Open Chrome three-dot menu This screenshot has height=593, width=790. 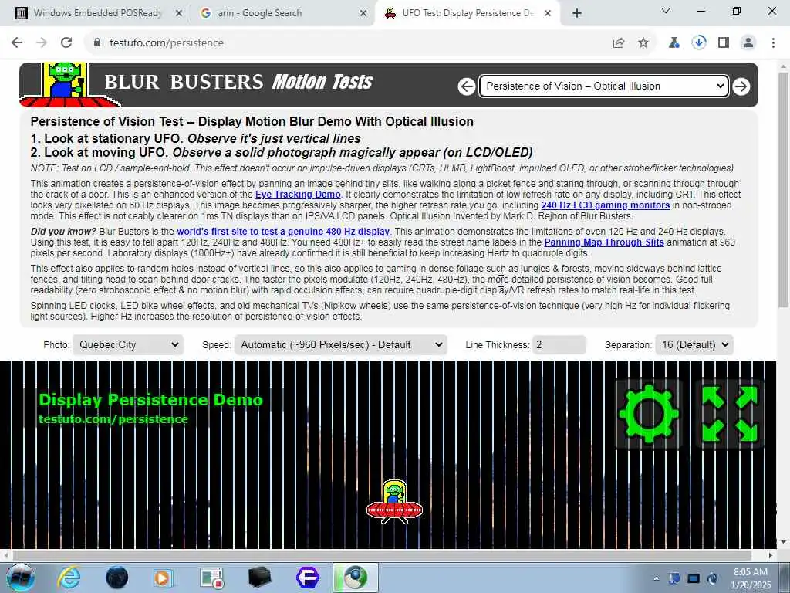[773, 43]
